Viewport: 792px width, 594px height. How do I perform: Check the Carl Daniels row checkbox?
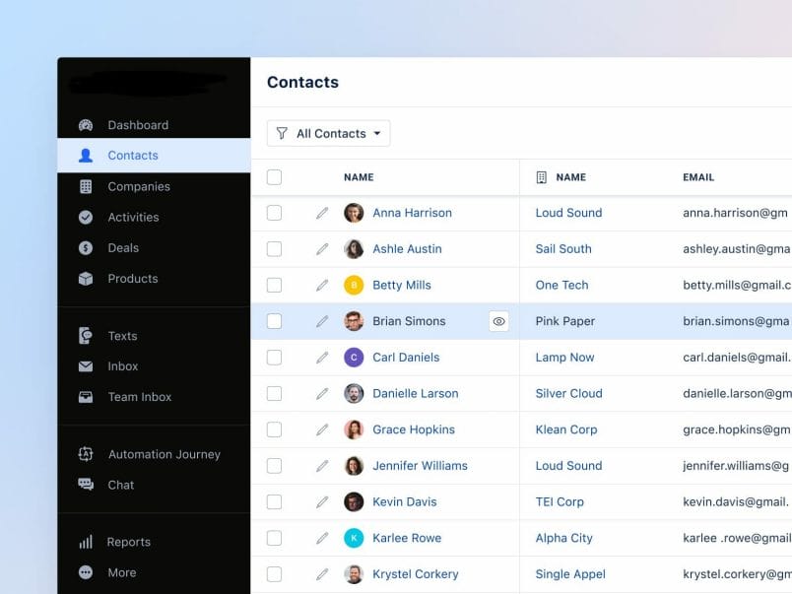point(274,358)
